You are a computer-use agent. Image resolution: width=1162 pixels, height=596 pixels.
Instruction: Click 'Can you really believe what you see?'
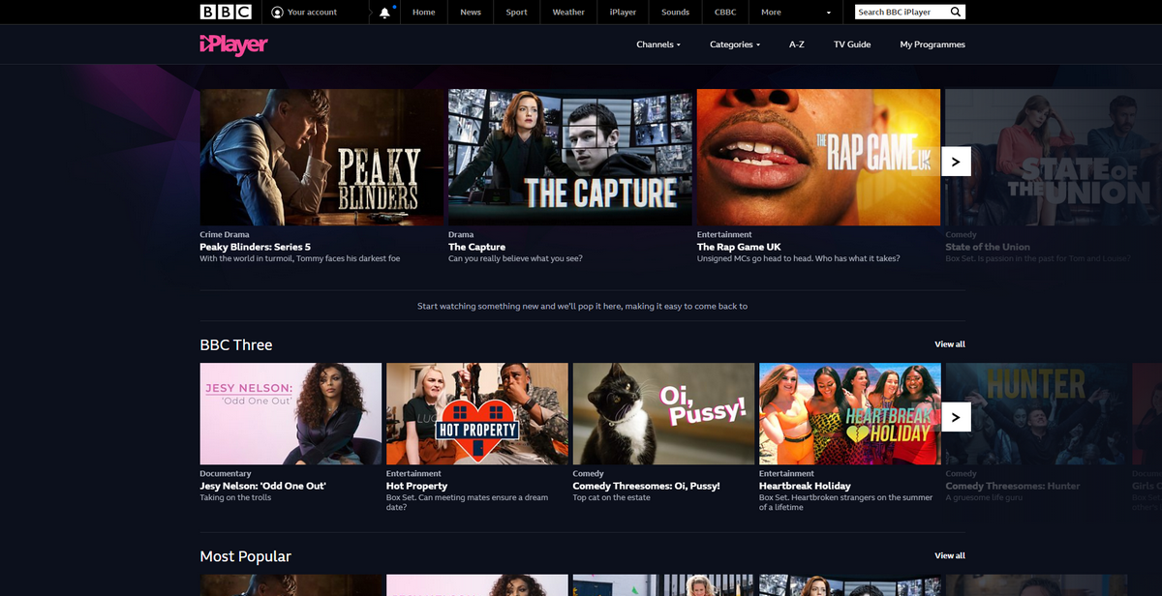[515, 258]
